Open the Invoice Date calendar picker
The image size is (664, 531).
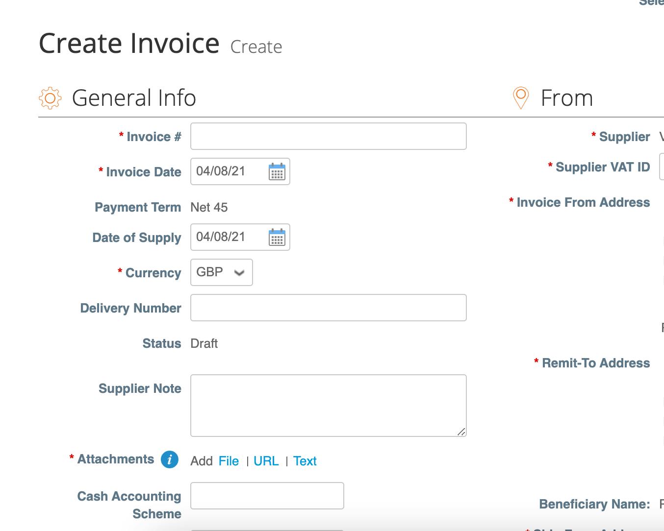point(277,172)
